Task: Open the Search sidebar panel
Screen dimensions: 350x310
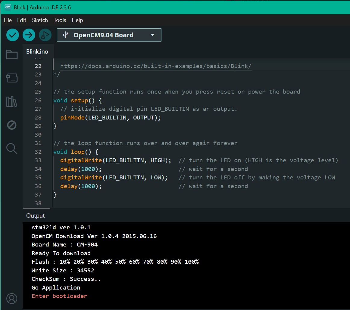Action: [12, 149]
